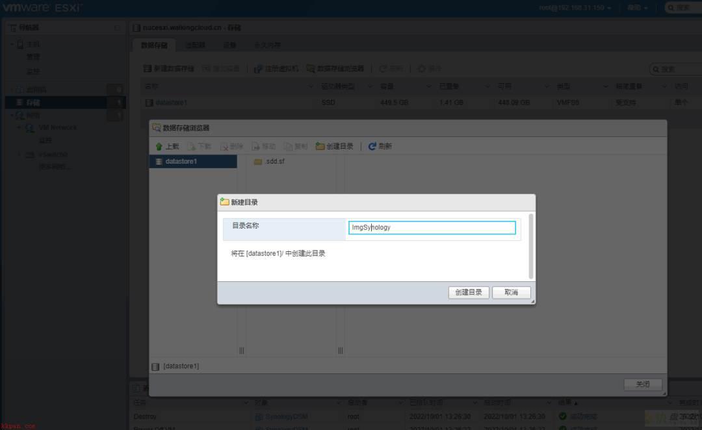Cancel the new directory dialog with 取消
The height and width of the screenshot is (430, 702).
click(512, 292)
